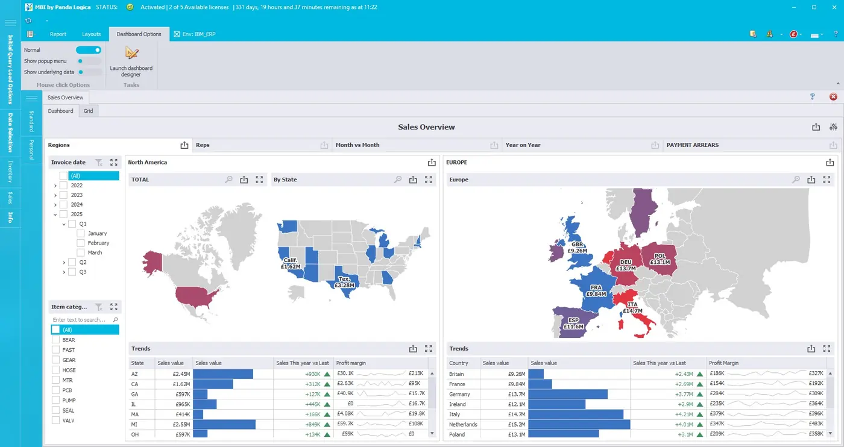Image resolution: width=844 pixels, height=447 pixels.
Task: Export the North America Trends grid
Action: [x=413, y=348]
